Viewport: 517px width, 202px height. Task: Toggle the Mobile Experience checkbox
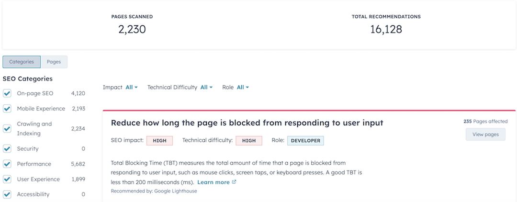click(x=7, y=109)
